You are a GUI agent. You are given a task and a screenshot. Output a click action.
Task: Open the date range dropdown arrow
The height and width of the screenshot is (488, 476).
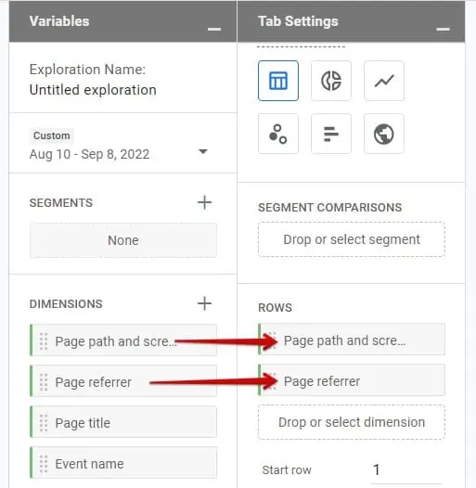203,151
